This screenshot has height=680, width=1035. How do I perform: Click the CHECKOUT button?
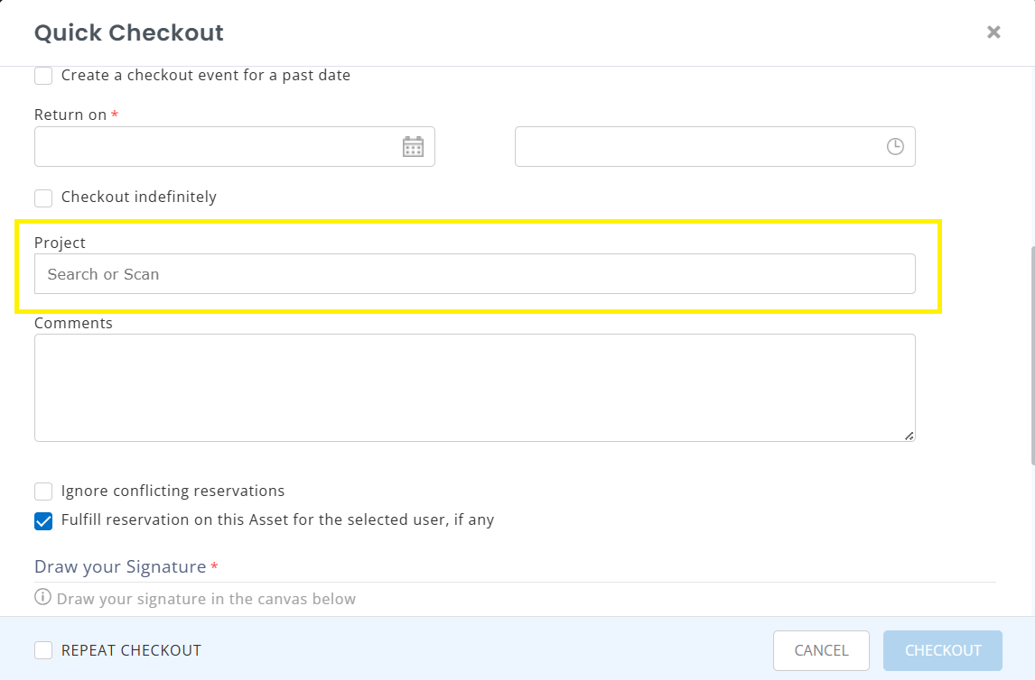click(x=943, y=650)
